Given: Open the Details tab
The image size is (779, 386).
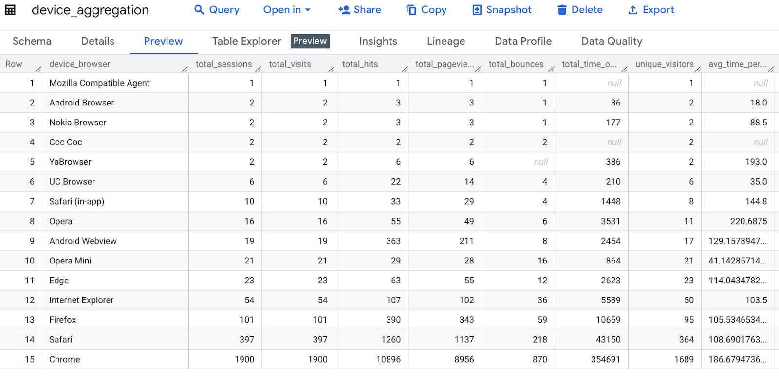Looking at the screenshot, I should 98,41.
